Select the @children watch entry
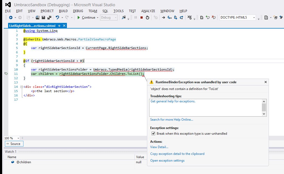 (x=24, y=162)
